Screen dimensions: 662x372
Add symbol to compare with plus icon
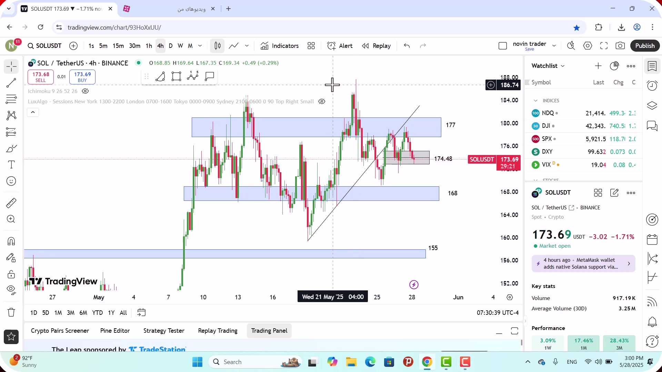(x=73, y=46)
